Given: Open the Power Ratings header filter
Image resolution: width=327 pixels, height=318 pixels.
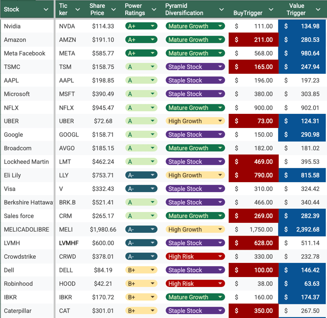Looking at the screenshot, I should click(154, 10).
